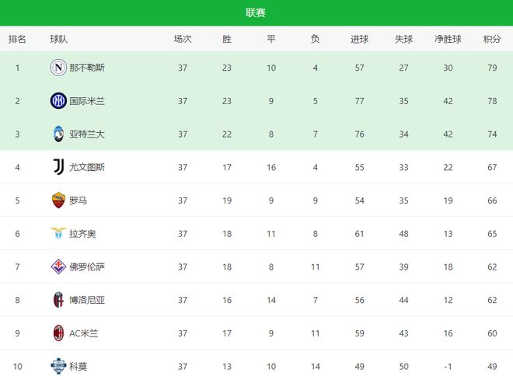Click the 进球 column header

[359, 39]
